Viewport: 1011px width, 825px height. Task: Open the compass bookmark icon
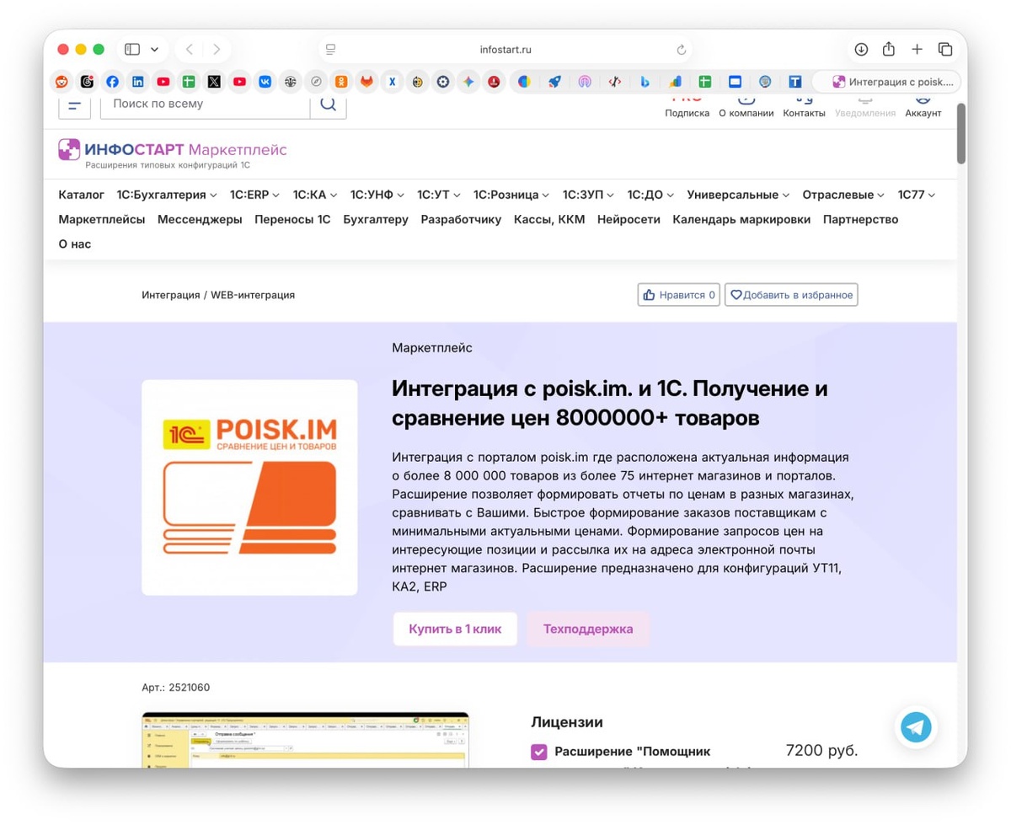click(316, 82)
